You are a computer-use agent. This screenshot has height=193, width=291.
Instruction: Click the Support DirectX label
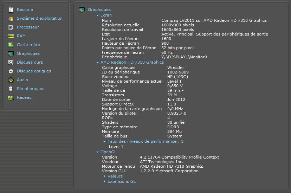(118, 104)
